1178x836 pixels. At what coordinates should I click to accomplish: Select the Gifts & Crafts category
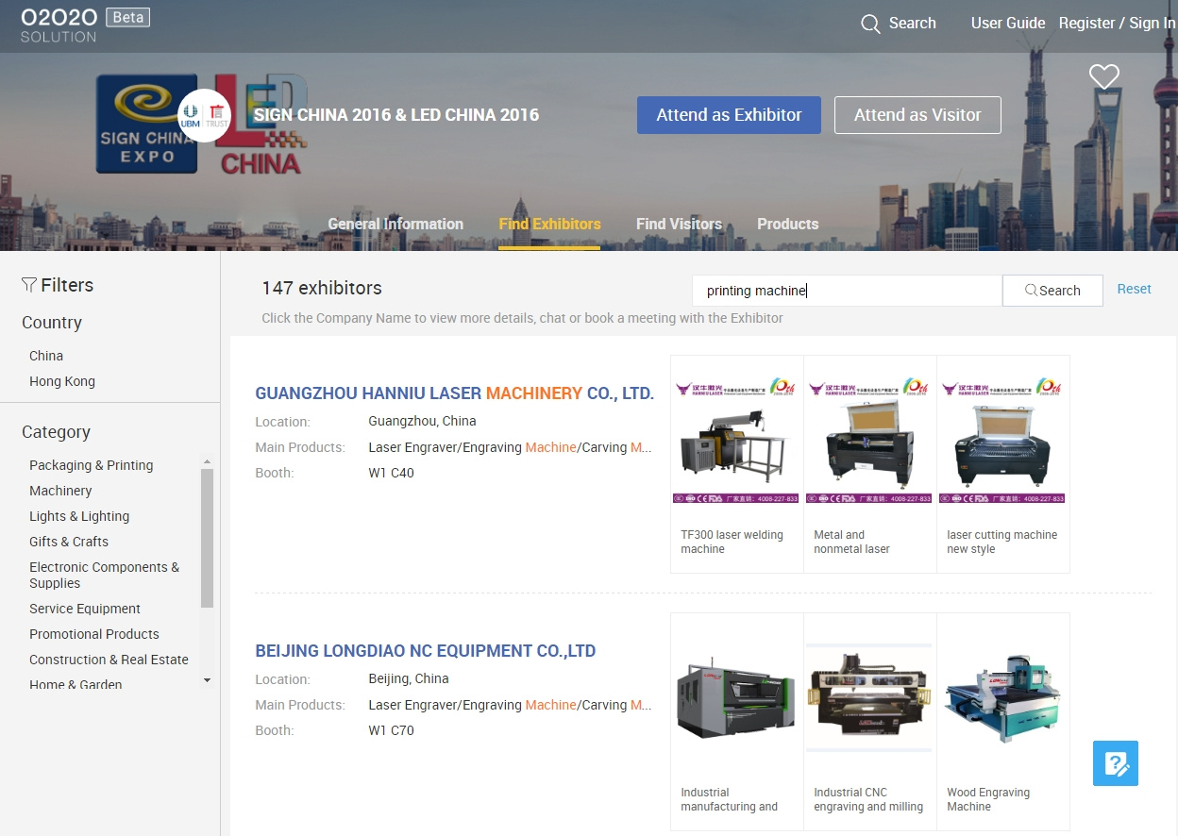69,542
